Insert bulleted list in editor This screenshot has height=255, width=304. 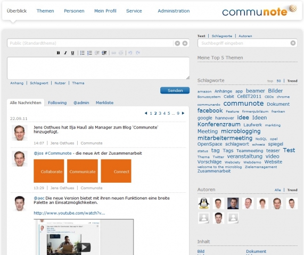point(83,53)
